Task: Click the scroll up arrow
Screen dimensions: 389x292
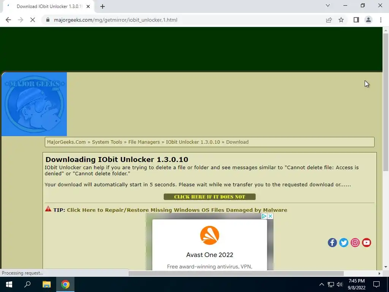Action: (x=386, y=30)
